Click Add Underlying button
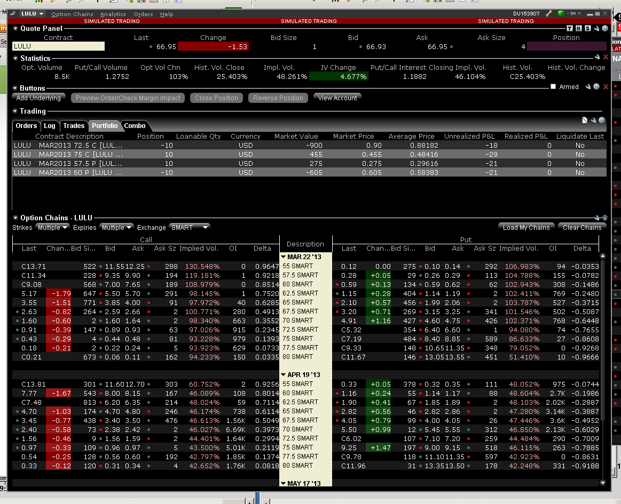 coord(38,98)
